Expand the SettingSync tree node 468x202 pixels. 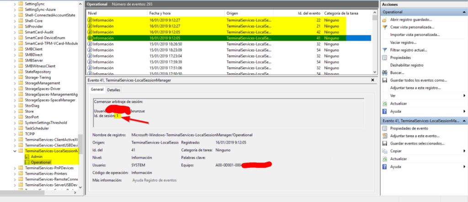click(15, 4)
